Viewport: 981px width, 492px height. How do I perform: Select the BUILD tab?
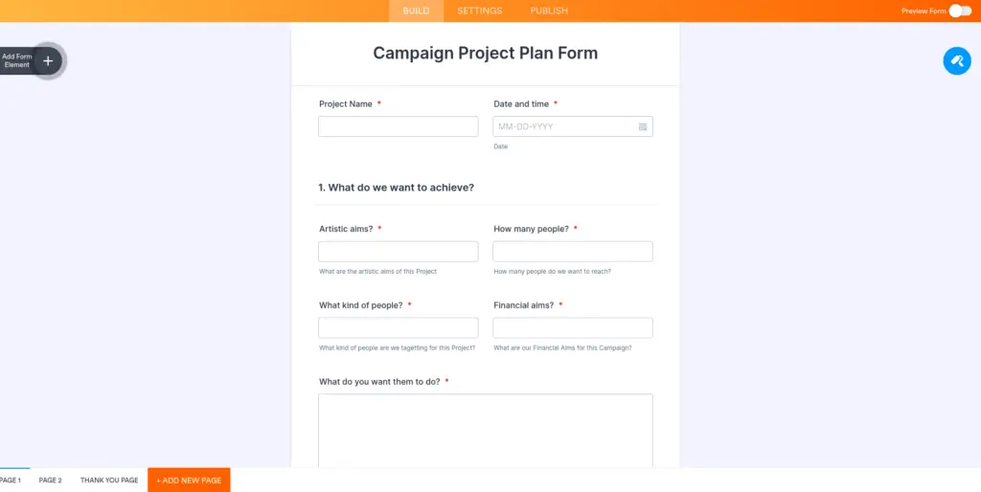(x=416, y=11)
